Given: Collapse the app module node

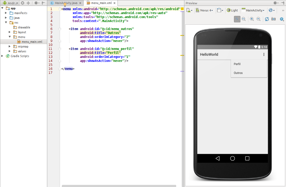Looking at the screenshot, I should (2, 8).
